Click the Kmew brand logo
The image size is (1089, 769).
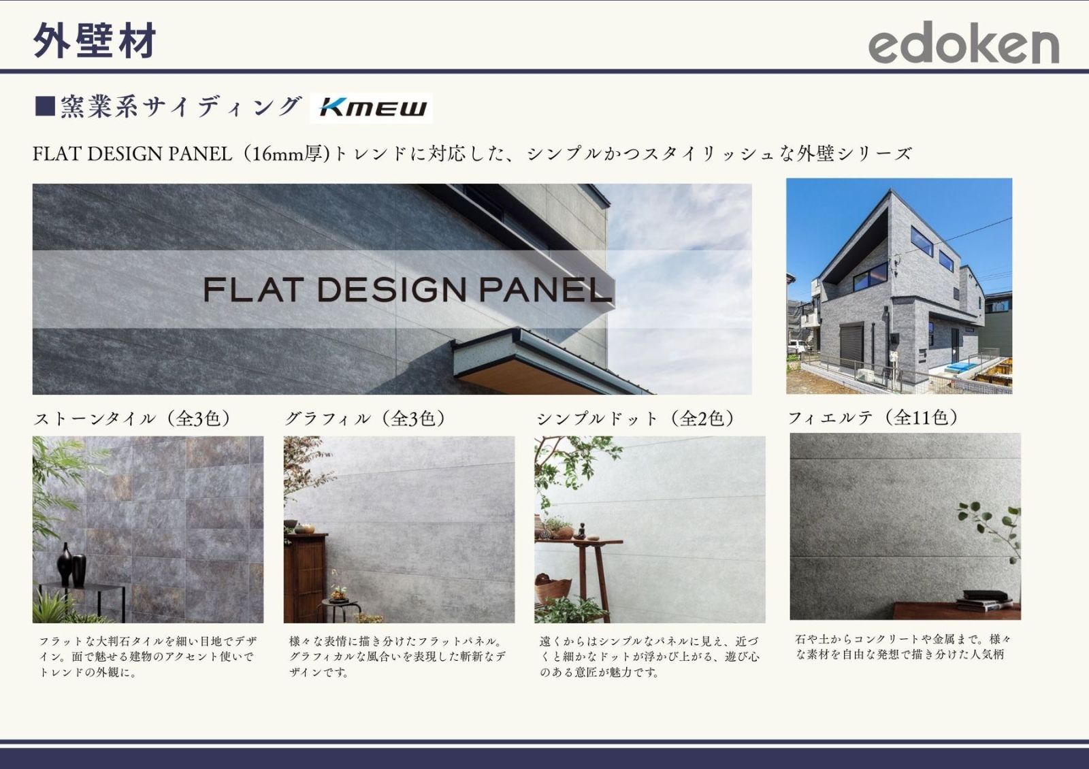coord(372,108)
